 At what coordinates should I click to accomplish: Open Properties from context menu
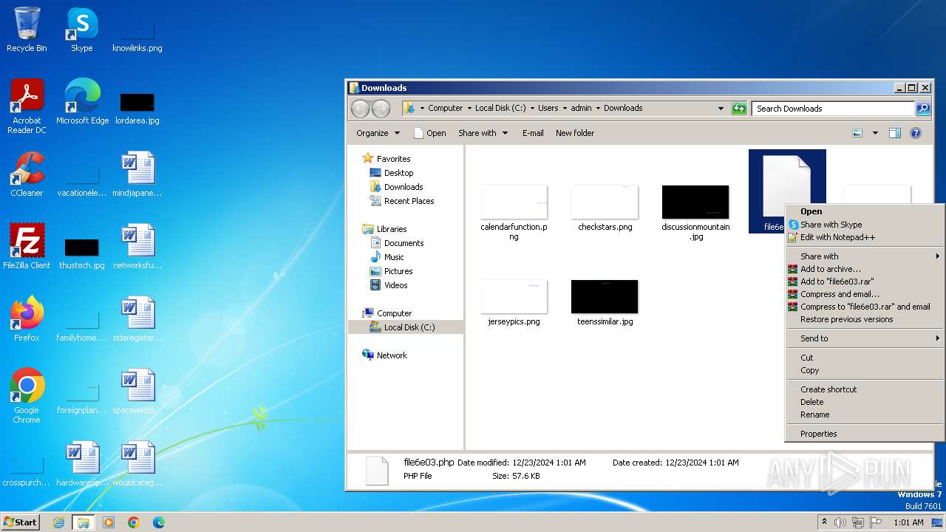tap(864, 434)
